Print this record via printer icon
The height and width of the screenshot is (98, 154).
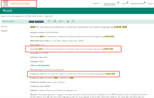point(55,21)
